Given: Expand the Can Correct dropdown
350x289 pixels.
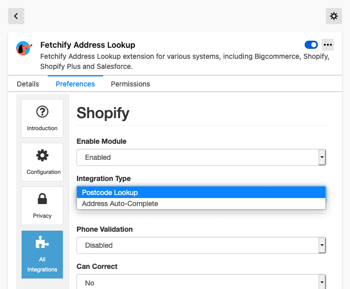Looking at the screenshot, I should (201, 282).
